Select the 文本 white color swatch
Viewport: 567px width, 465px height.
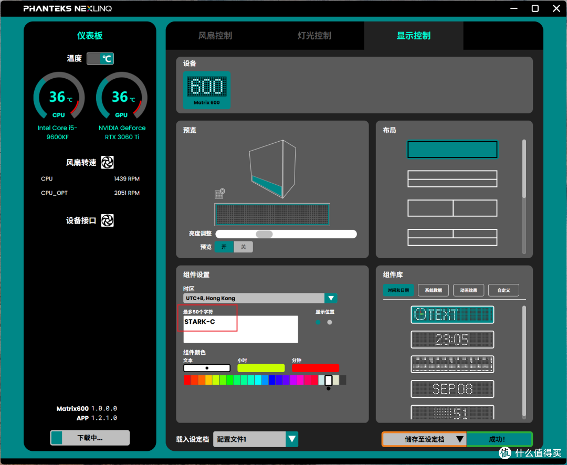coord(207,368)
